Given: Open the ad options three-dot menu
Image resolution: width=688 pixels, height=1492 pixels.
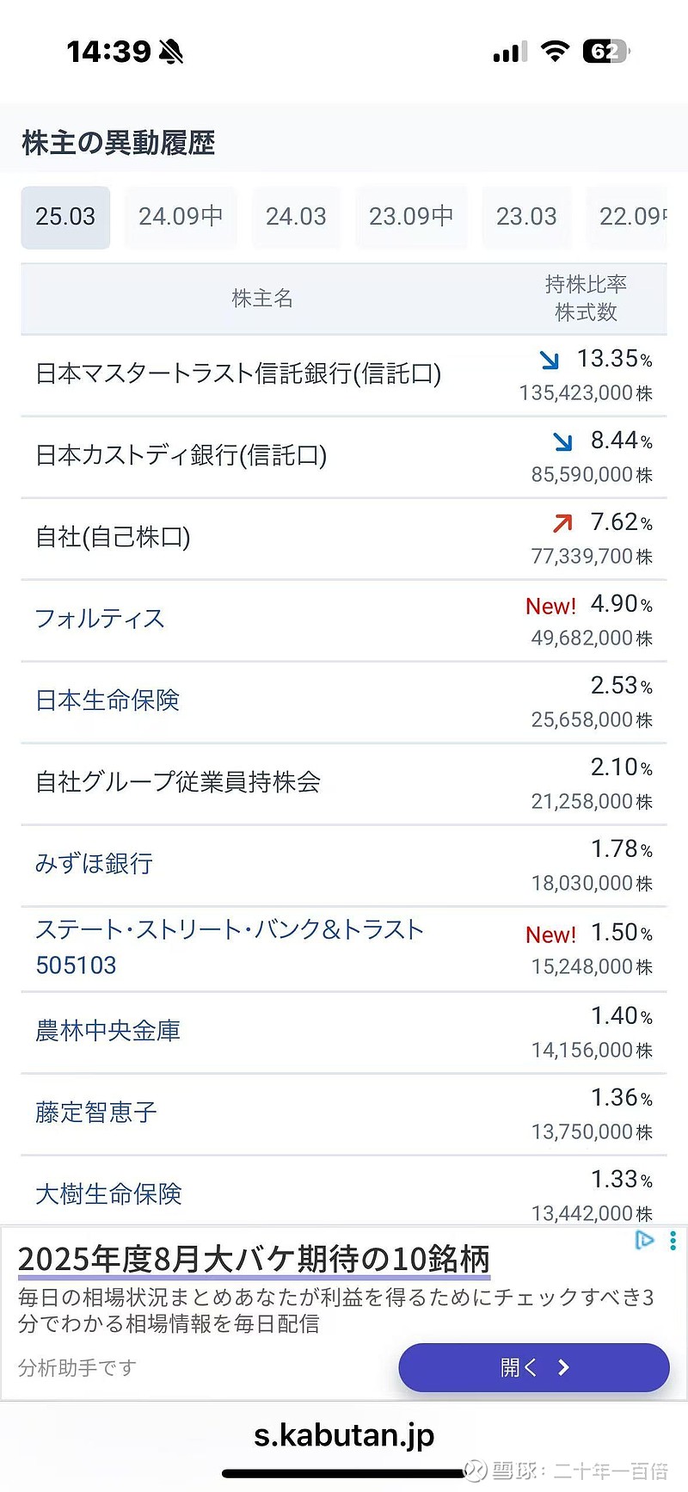Looking at the screenshot, I should click(x=673, y=1241).
